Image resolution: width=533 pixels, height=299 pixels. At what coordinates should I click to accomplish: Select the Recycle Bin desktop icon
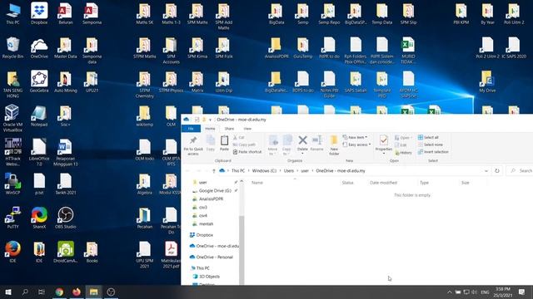12,48
